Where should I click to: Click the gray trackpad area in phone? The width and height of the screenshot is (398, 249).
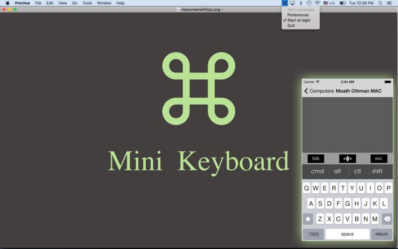click(x=347, y=125)
